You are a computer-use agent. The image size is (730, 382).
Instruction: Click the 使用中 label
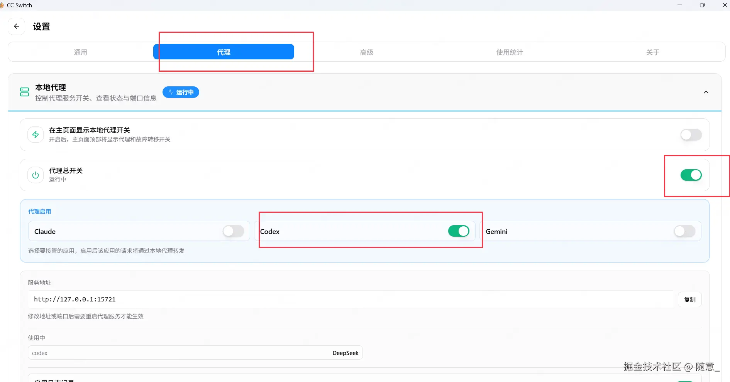coord(36,338)
